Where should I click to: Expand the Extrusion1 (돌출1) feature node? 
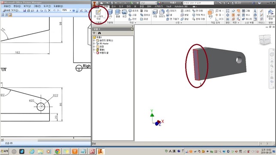click(94, 50)
